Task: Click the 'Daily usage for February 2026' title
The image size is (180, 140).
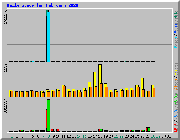Action: click(x=43, y=5)
